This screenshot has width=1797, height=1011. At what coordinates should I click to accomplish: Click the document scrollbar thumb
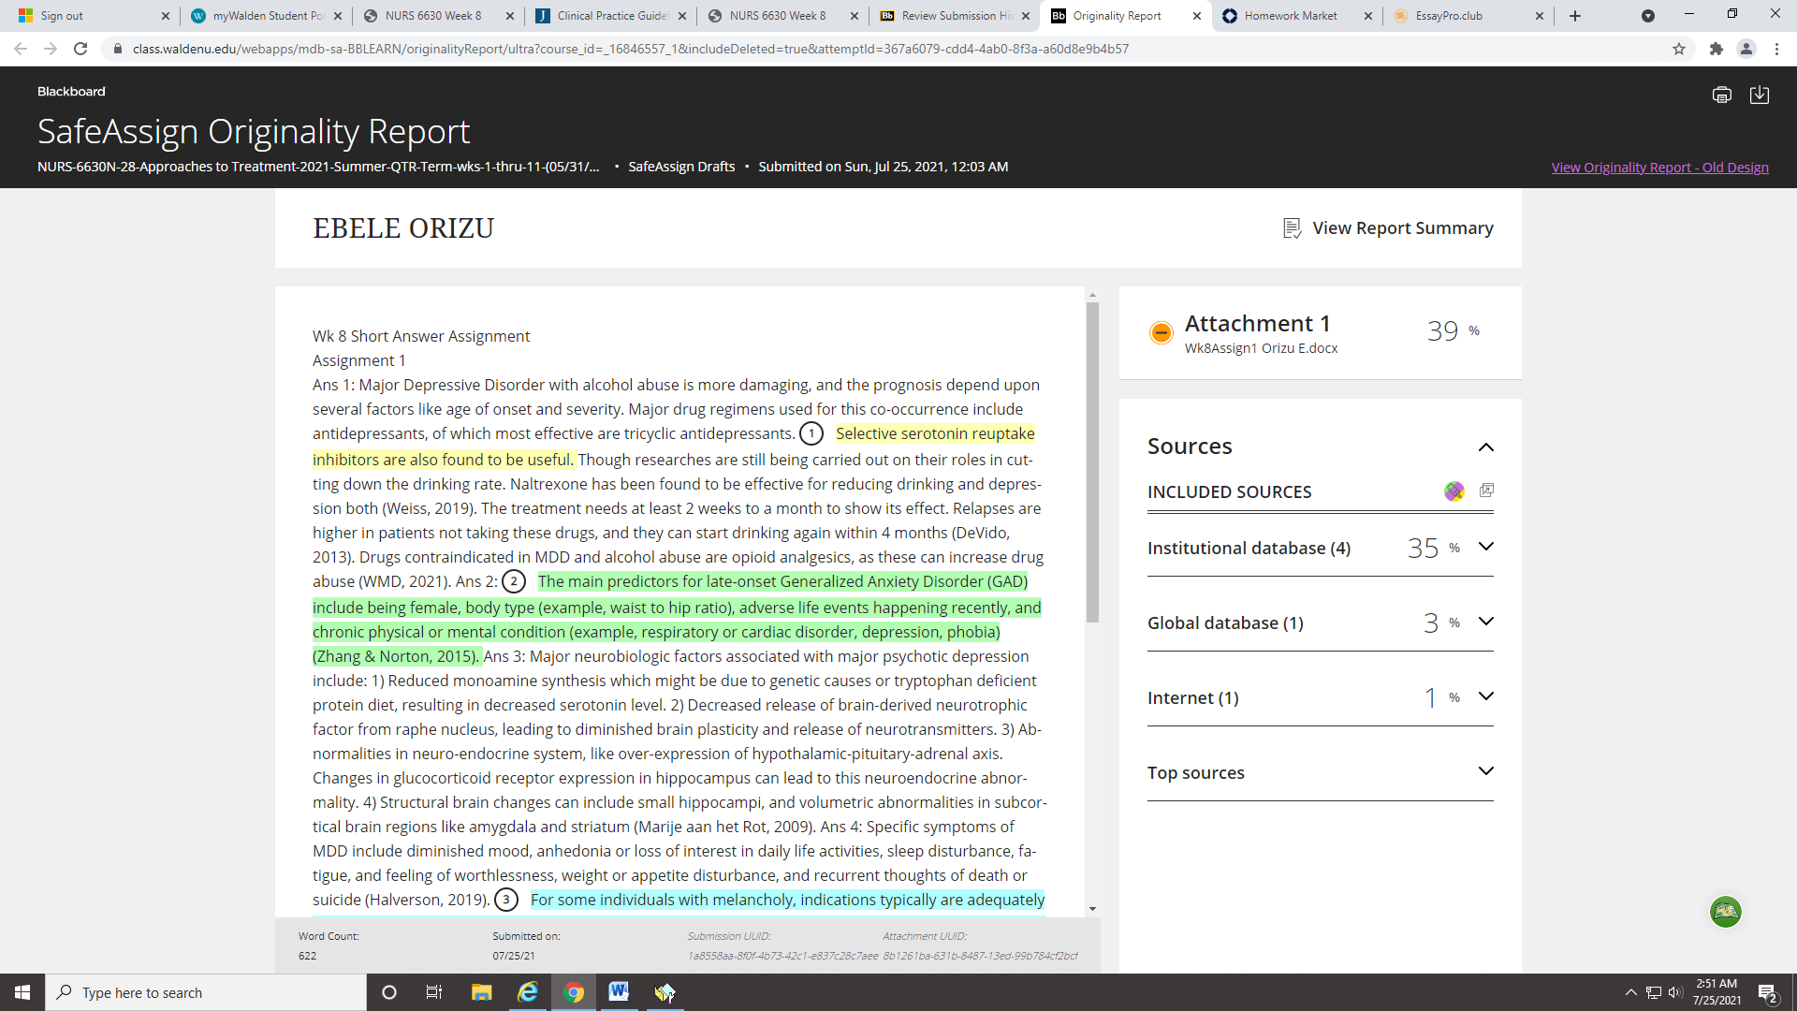pos(1092,462)
